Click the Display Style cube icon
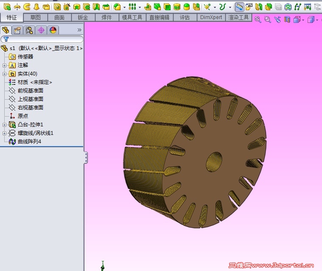Viewport: 322px width, 271px height. (311, 20)
